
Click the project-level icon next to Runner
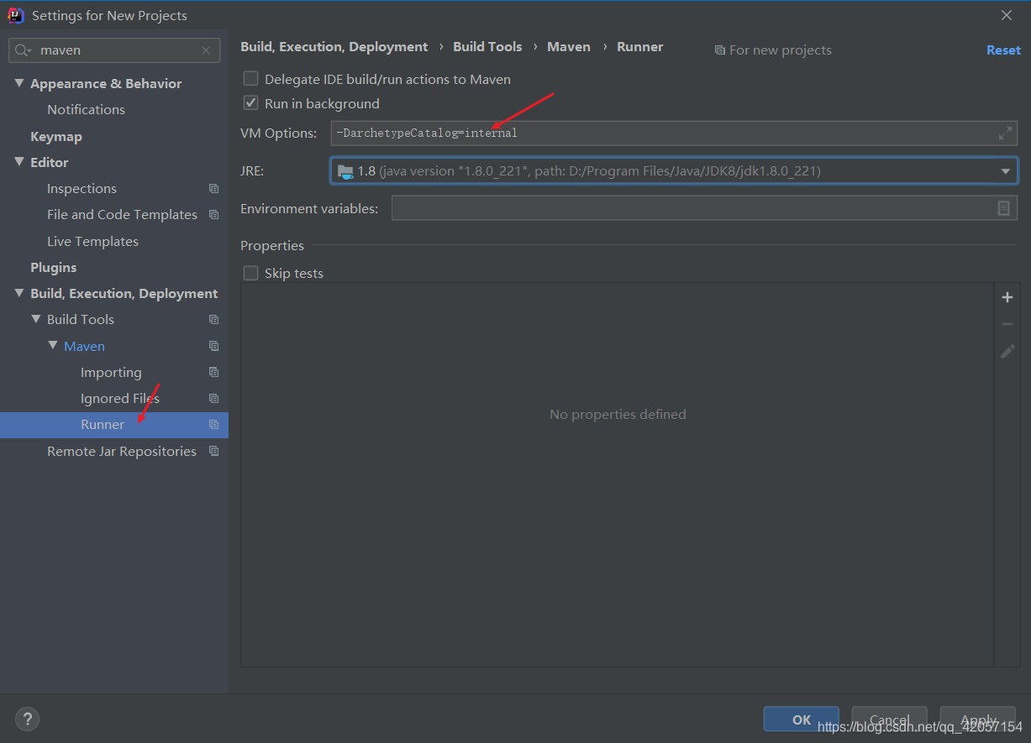pos(213,425)
